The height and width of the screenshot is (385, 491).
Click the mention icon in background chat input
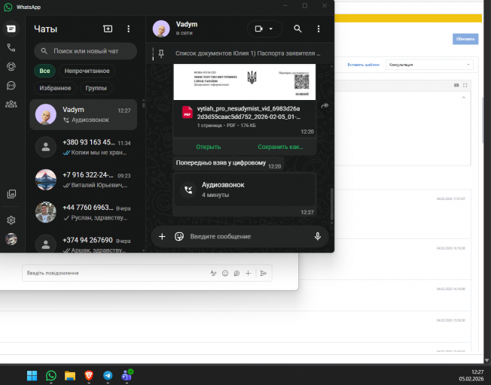point(236,274)
